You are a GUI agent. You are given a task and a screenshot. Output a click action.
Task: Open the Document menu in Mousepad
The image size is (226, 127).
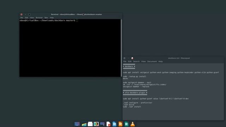click(x=152, y=61)
